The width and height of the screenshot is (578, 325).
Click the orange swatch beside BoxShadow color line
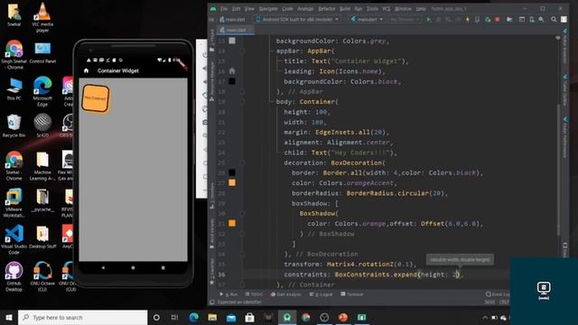point(232,223)
